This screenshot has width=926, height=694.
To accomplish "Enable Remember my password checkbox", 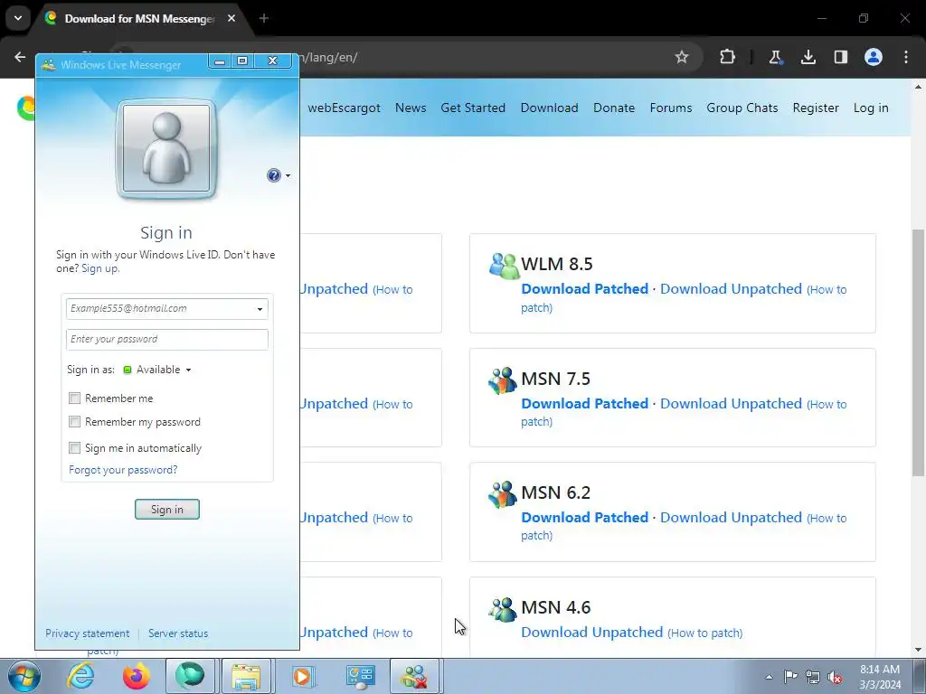I will tap(74, 422).
